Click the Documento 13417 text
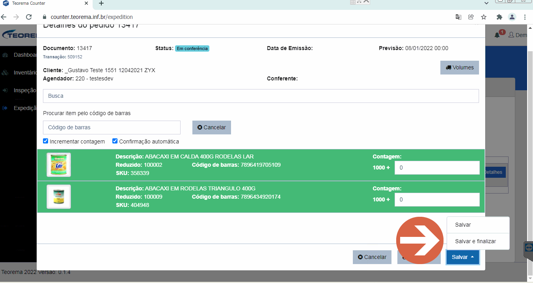Image resolution: width=533 pixels, height=283 pixels. (67, 48)
